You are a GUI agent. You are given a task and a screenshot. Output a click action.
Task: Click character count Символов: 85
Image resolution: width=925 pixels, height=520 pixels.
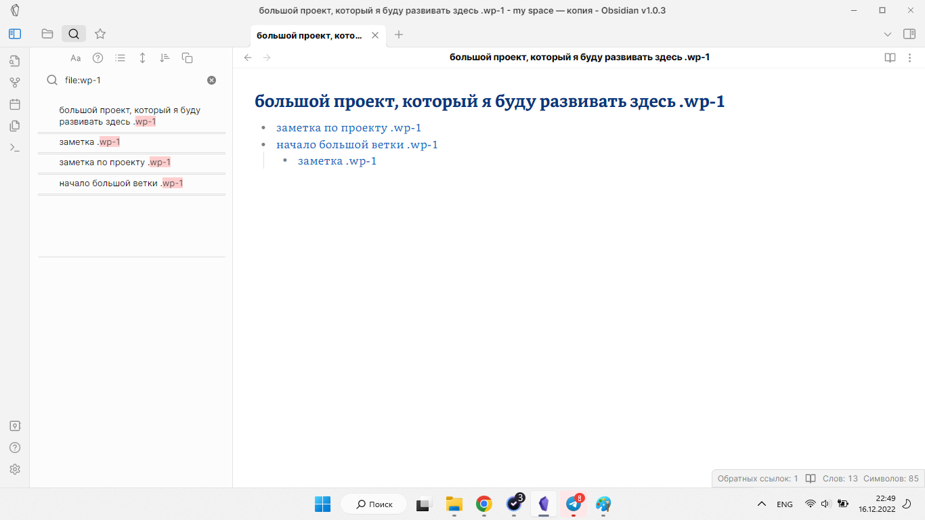click(891, 478)
